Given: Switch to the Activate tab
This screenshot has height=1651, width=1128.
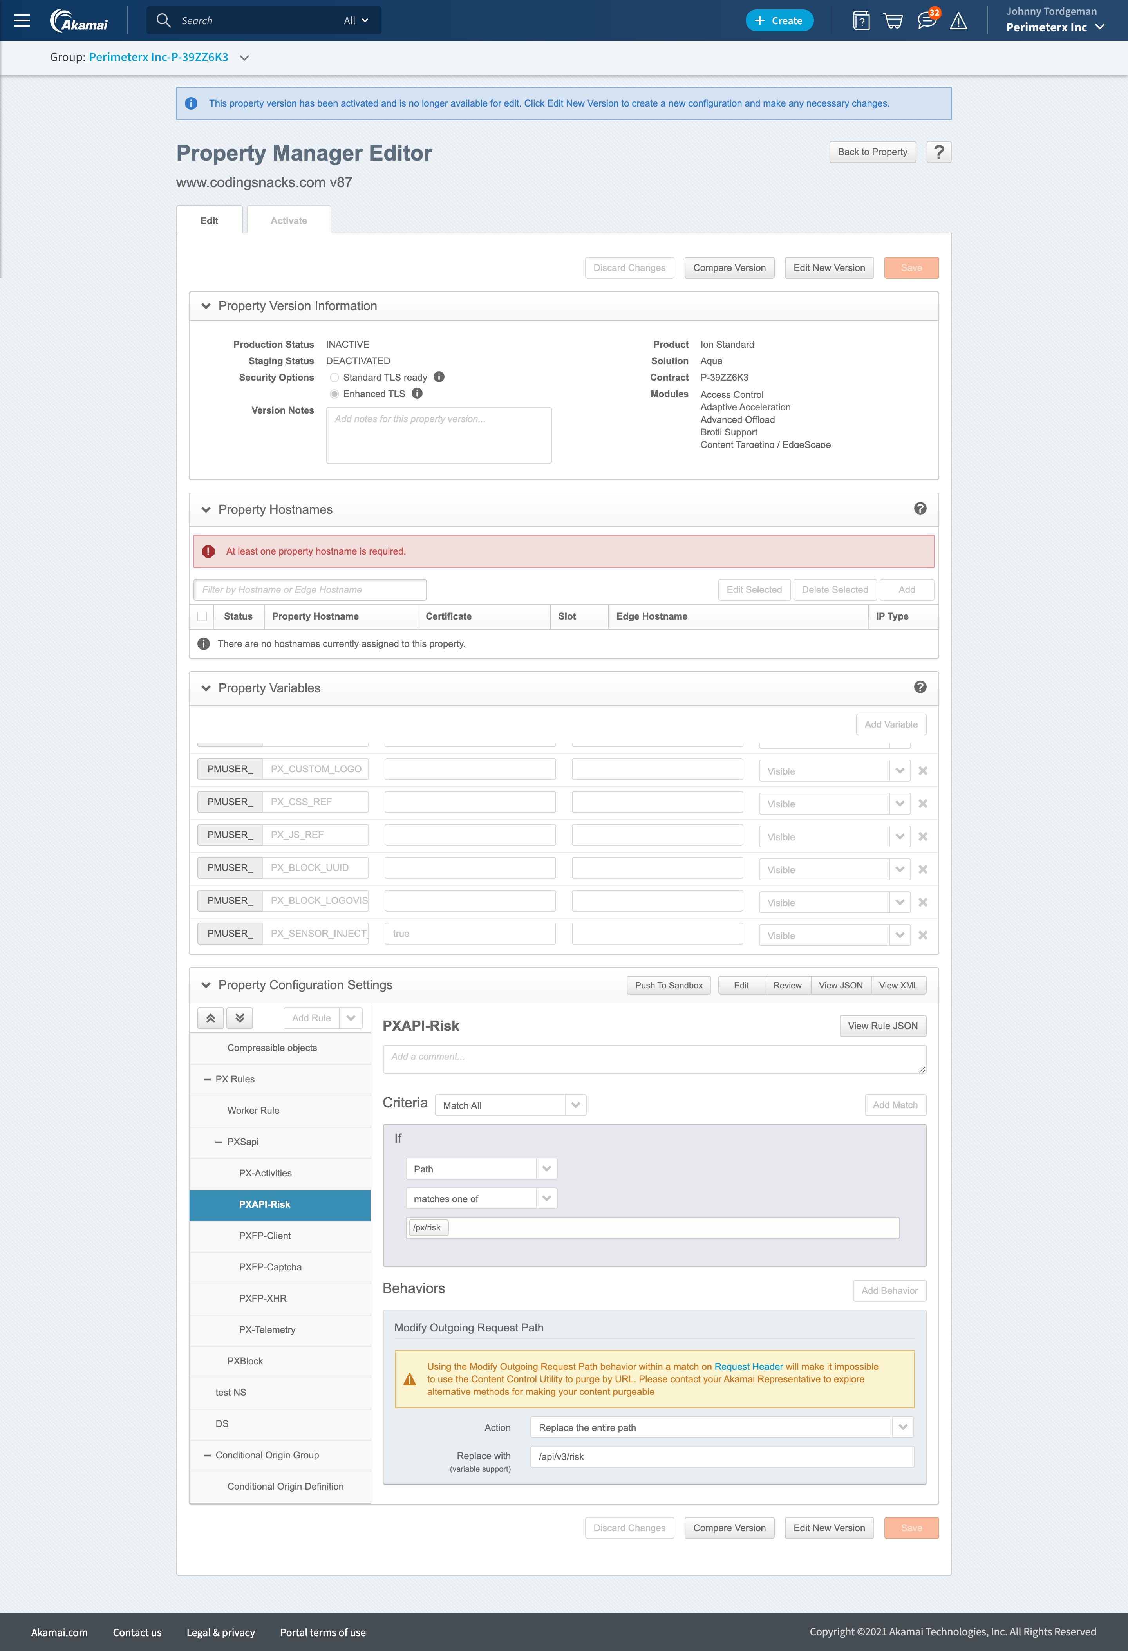Looking at the screenshot, I should point(288,221).
